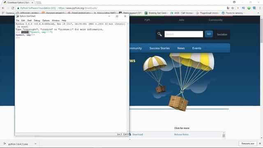This screenshot has width=263, height=148.
Task: Maximize the Python Shell window
Action: [117, 16]
